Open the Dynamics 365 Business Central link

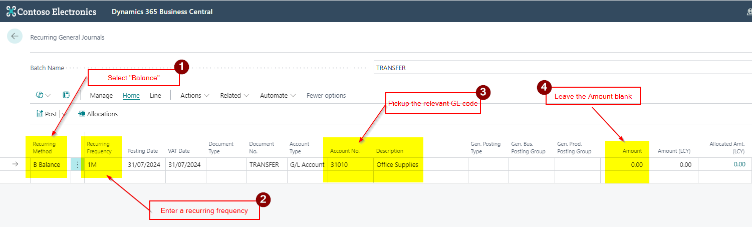click(x=162, y=12)
